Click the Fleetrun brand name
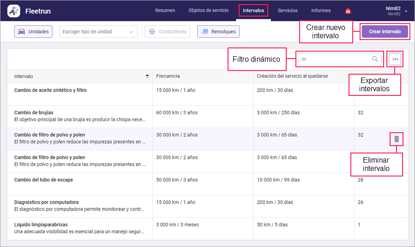The height and width of the screenshot is (247, 415). point(38,11)
